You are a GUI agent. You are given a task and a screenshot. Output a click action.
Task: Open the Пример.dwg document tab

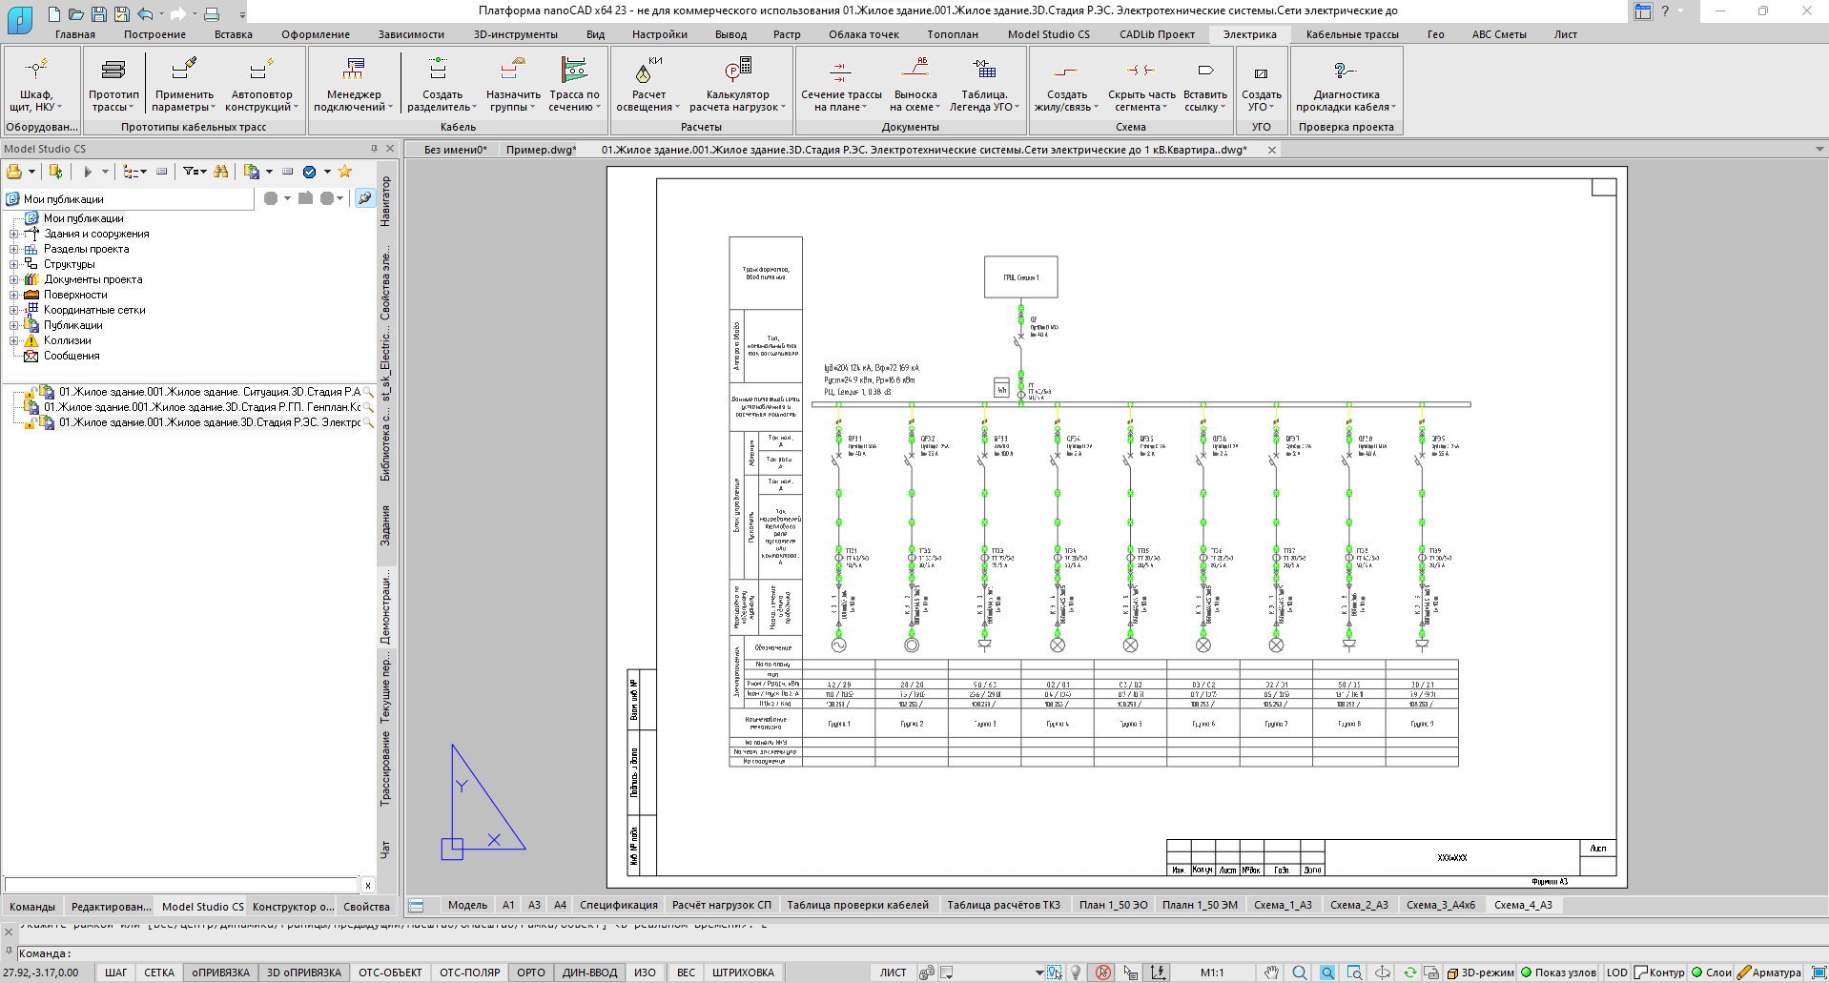pos(541,150)
